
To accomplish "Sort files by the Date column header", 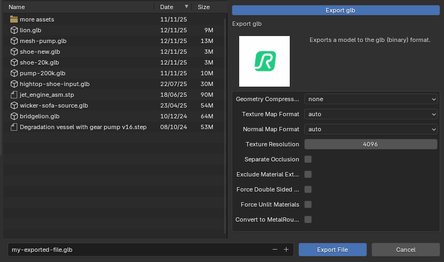I will coord(167,7).
